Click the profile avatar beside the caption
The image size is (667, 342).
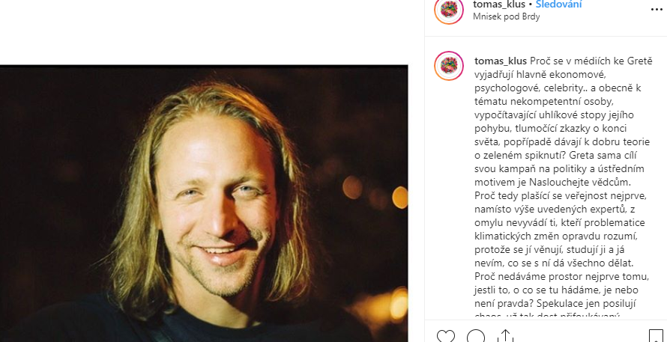(448, 65)
